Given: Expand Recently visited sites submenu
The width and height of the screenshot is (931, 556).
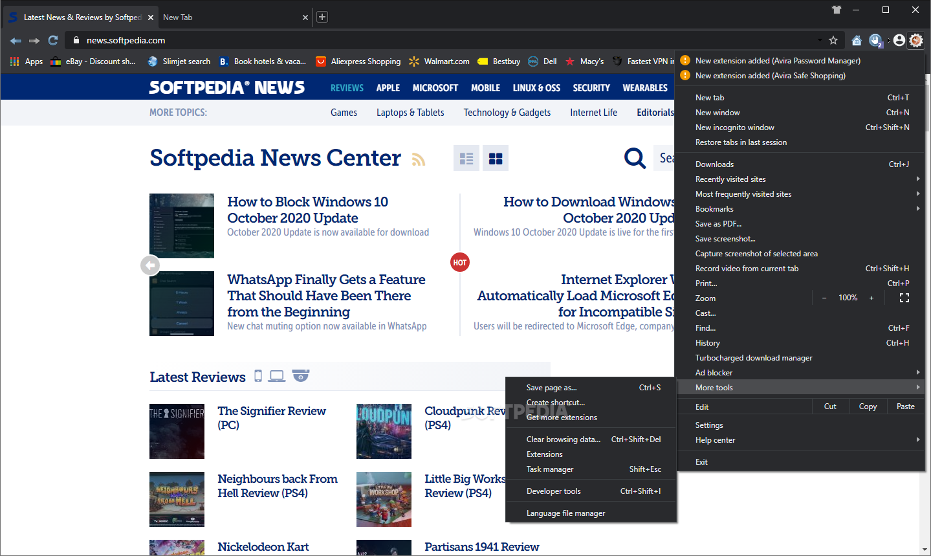Looking at the screenshot, I should pyautogui.click(x=800, y=179).
